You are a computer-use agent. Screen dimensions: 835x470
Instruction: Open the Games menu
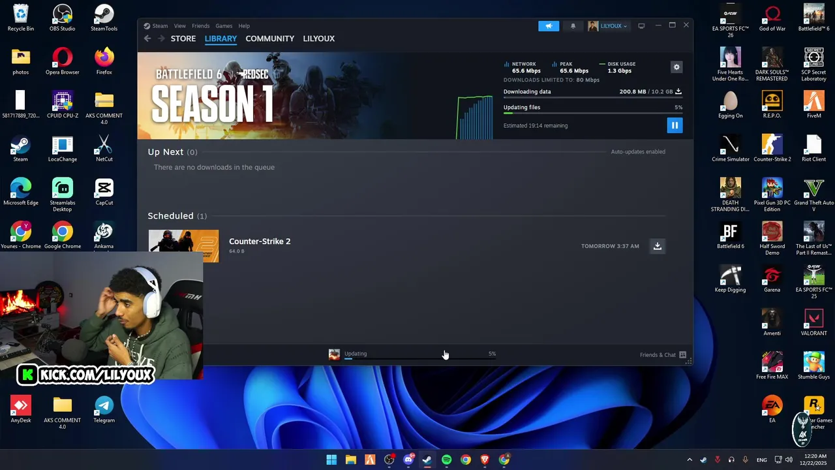[224, 26]
